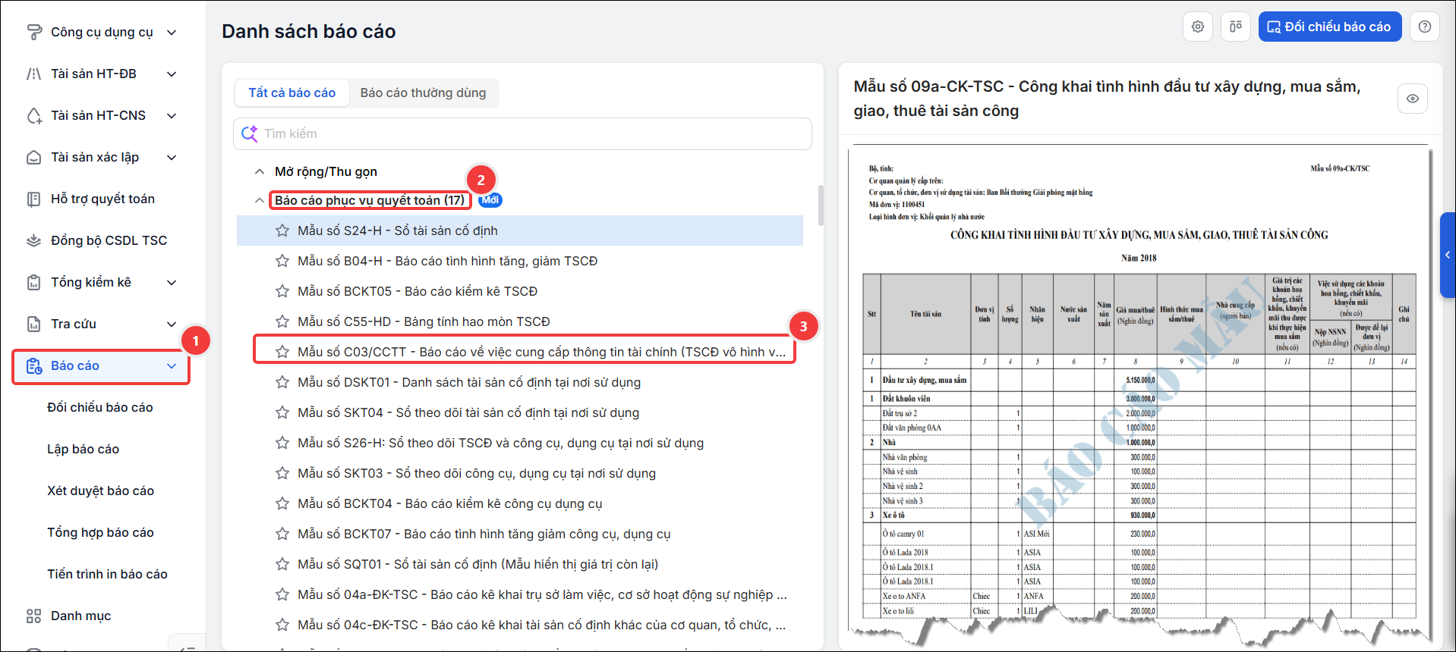This screenshot has height=652, width=1456.
Task: Click the Tài sản xác lập icon
Action: point(34,157)
